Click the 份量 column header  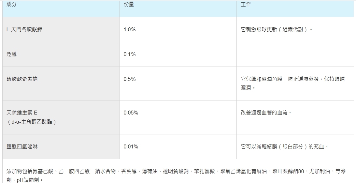[x=129, y=5]
